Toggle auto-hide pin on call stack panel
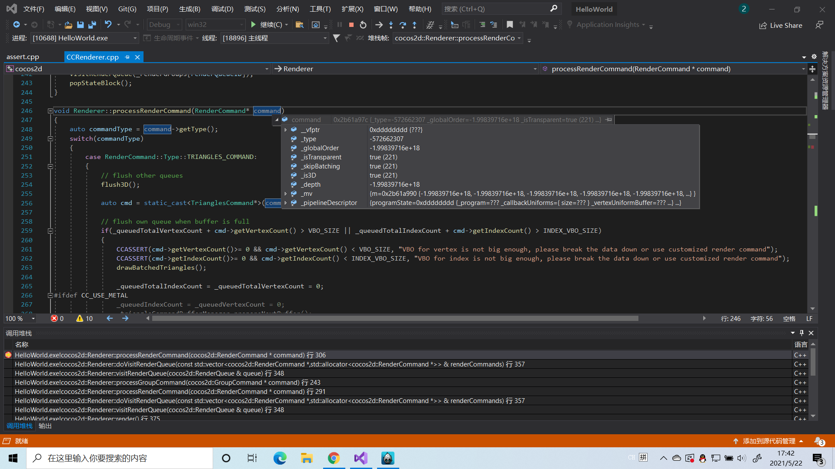 [x=802, y=333]
